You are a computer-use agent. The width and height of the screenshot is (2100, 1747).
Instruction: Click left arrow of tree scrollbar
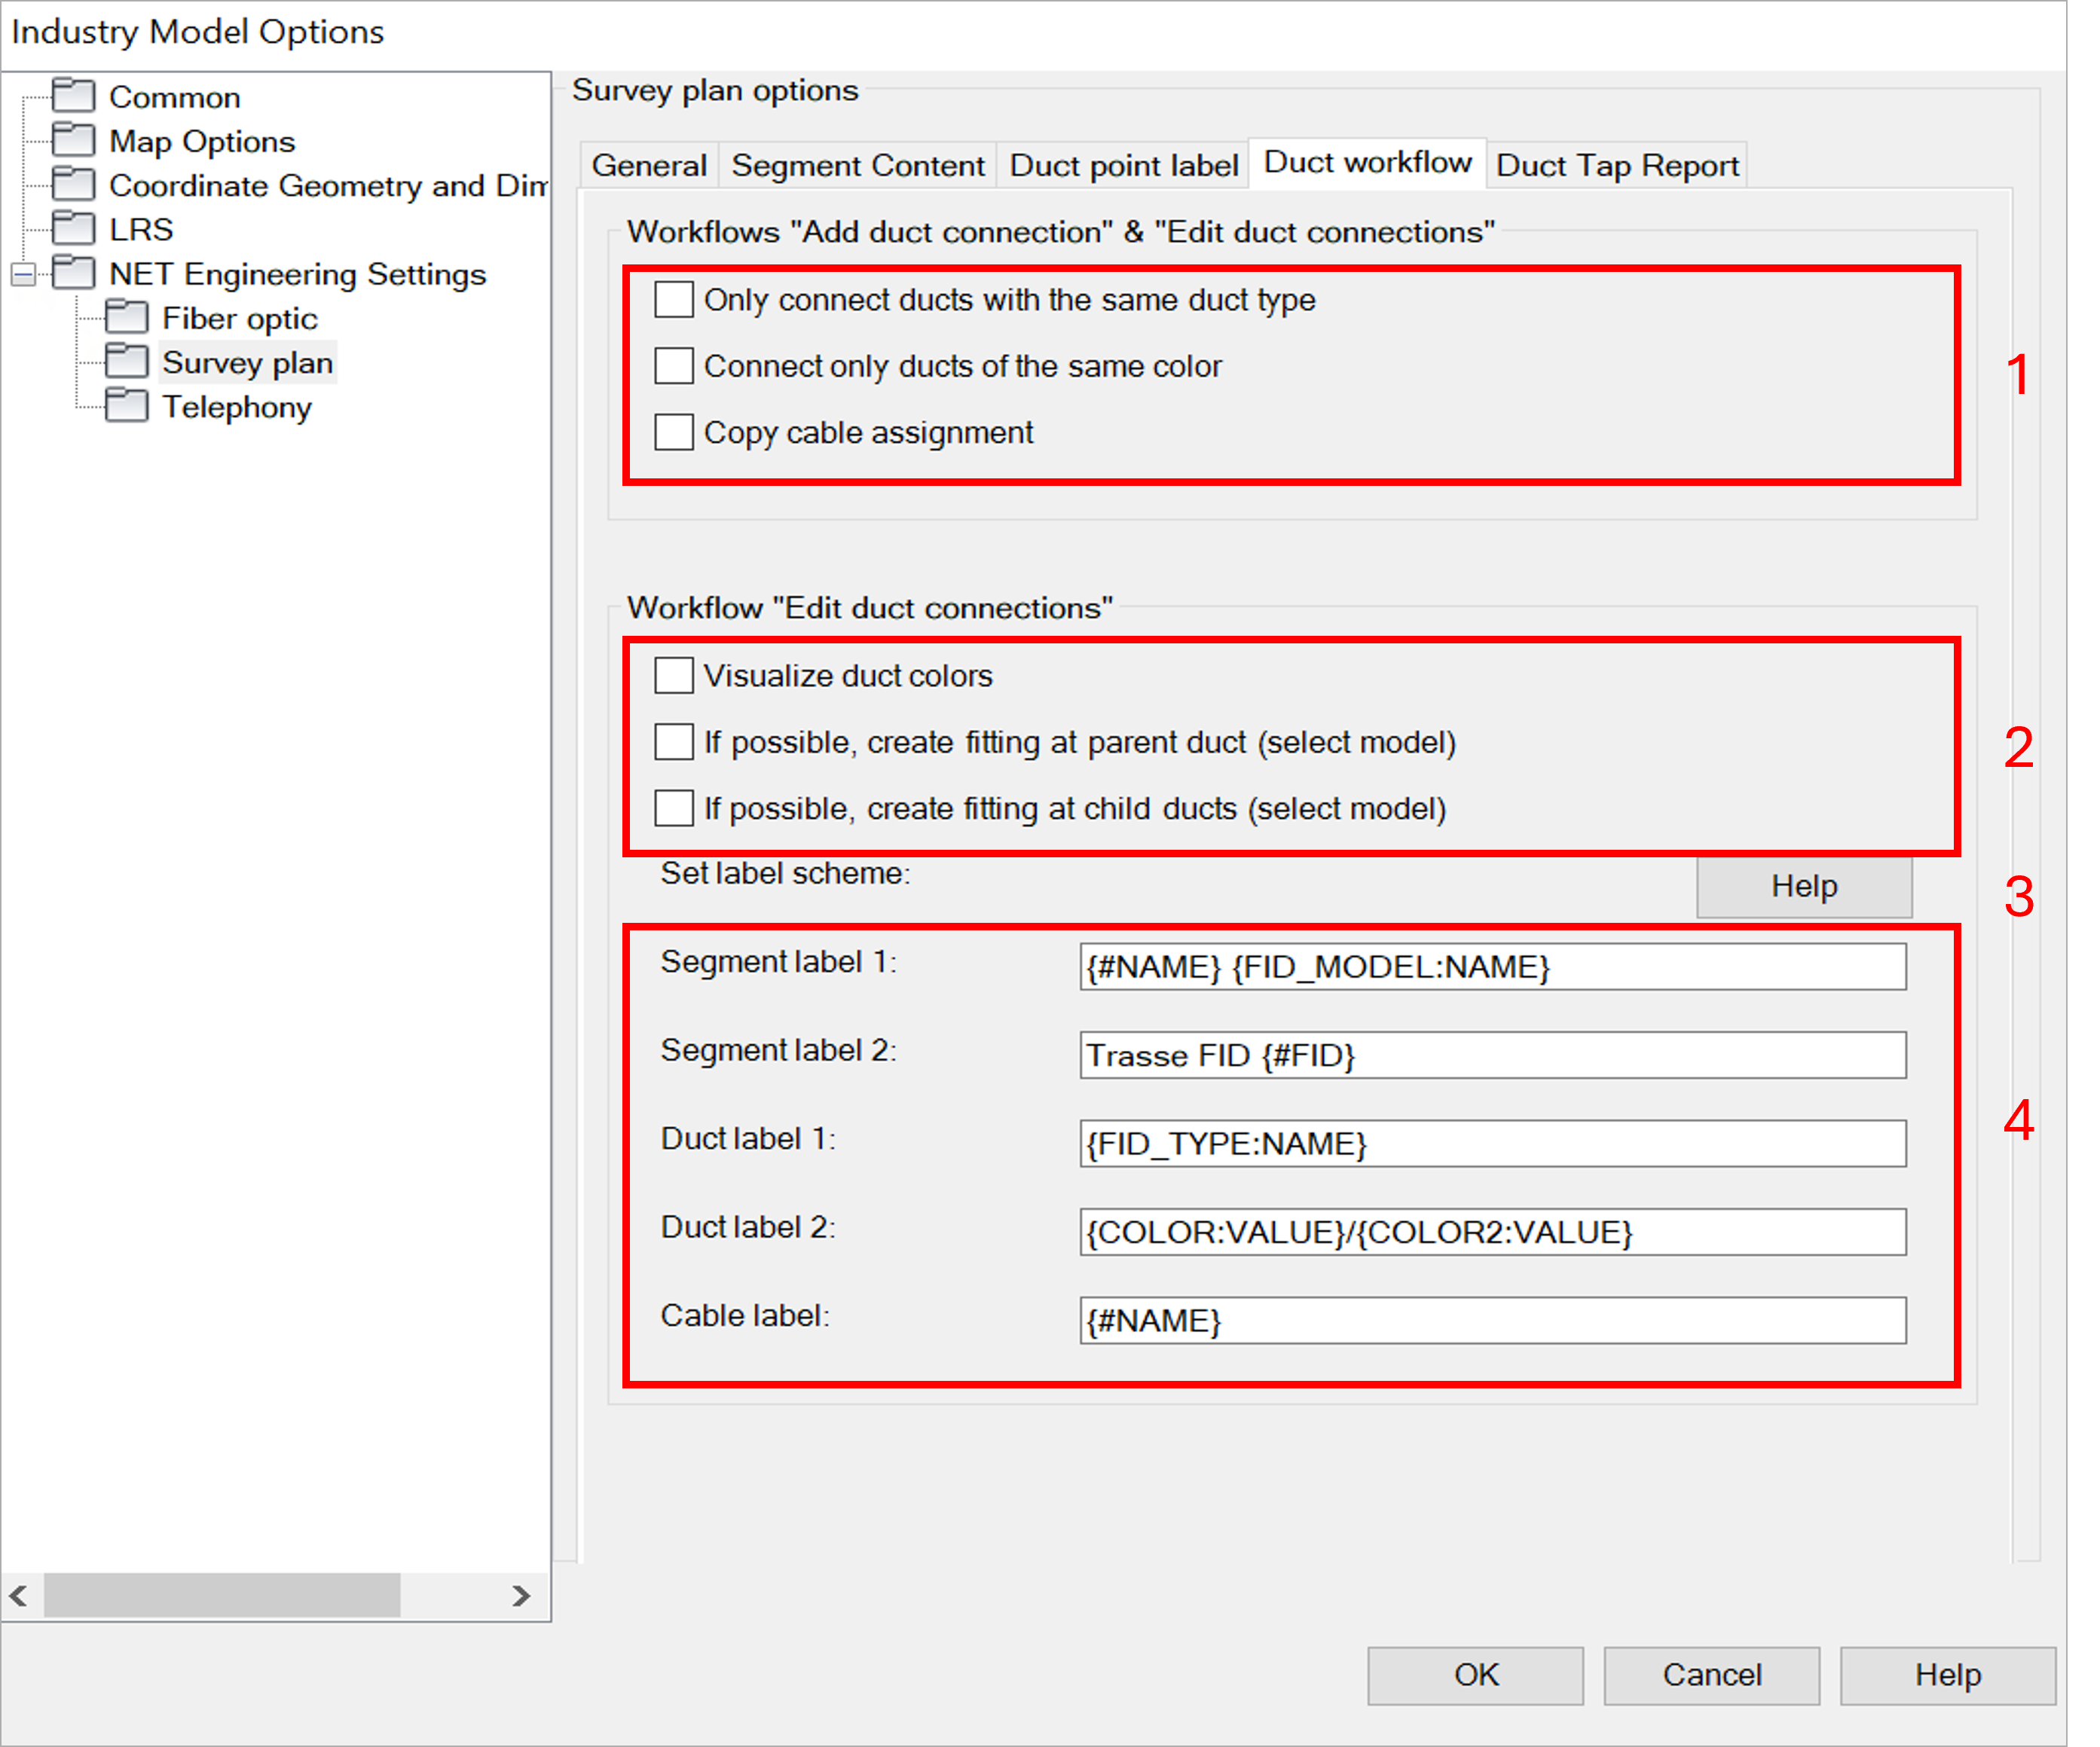click(x=19, y=1595)
